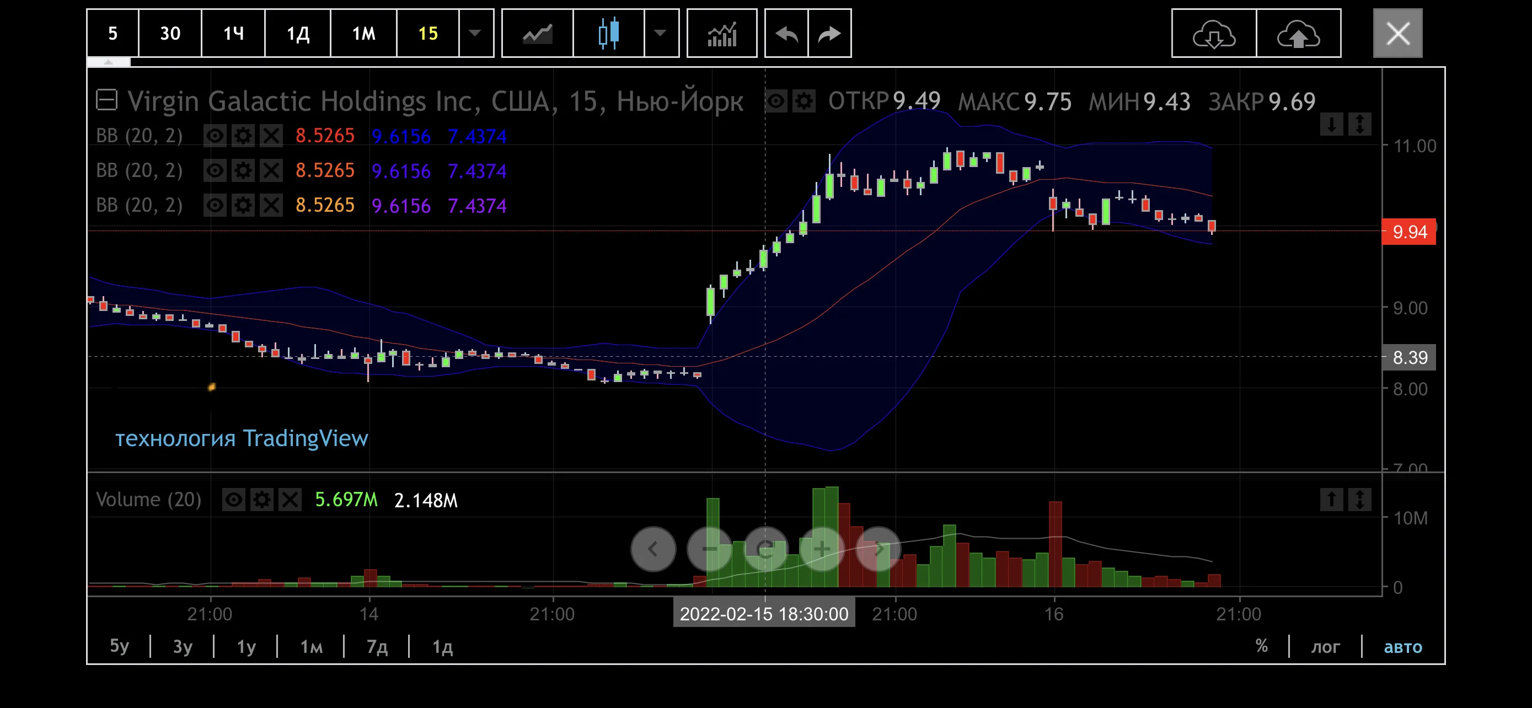Switch to the 1Ч hourly timeframe
The height and width of the screenshot is (708, 1532).
233,33
